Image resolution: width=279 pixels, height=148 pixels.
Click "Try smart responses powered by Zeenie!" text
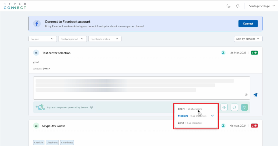(67, 107)
